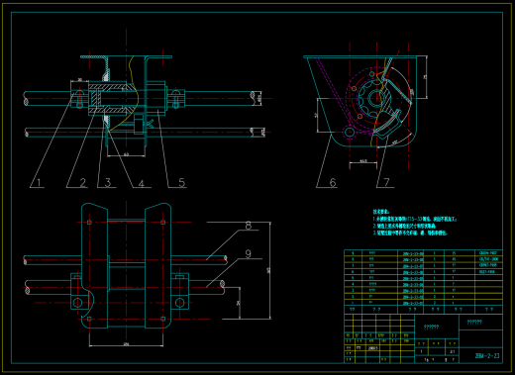Viewport: 515px width, 375px height.
Task: Pick part callout number 6
Action: [333, 182]
